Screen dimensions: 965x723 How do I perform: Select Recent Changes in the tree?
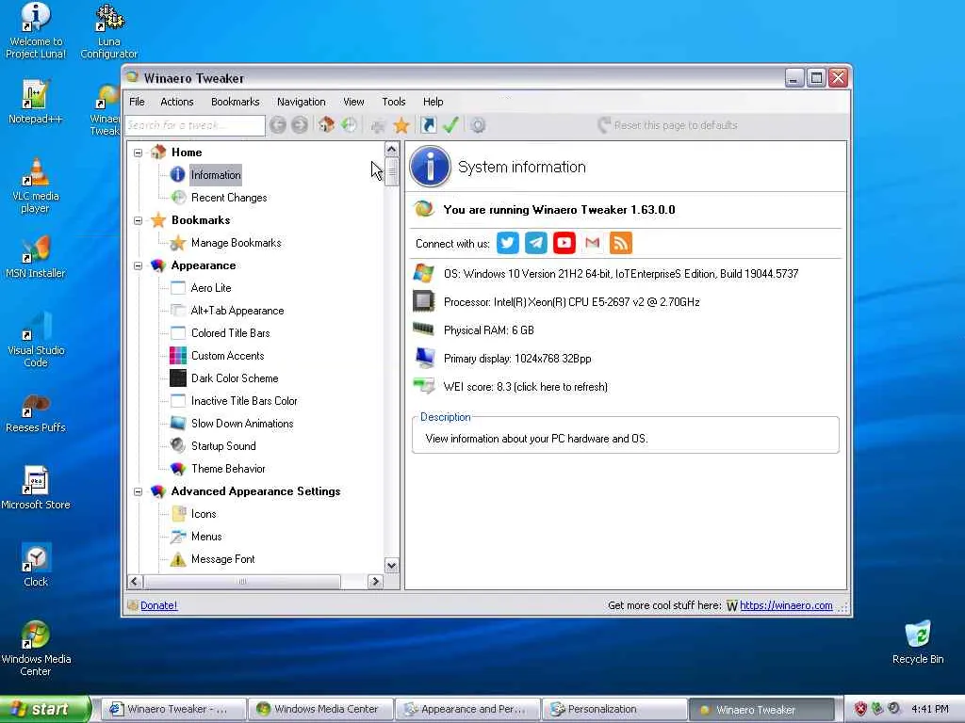point(229,198)
